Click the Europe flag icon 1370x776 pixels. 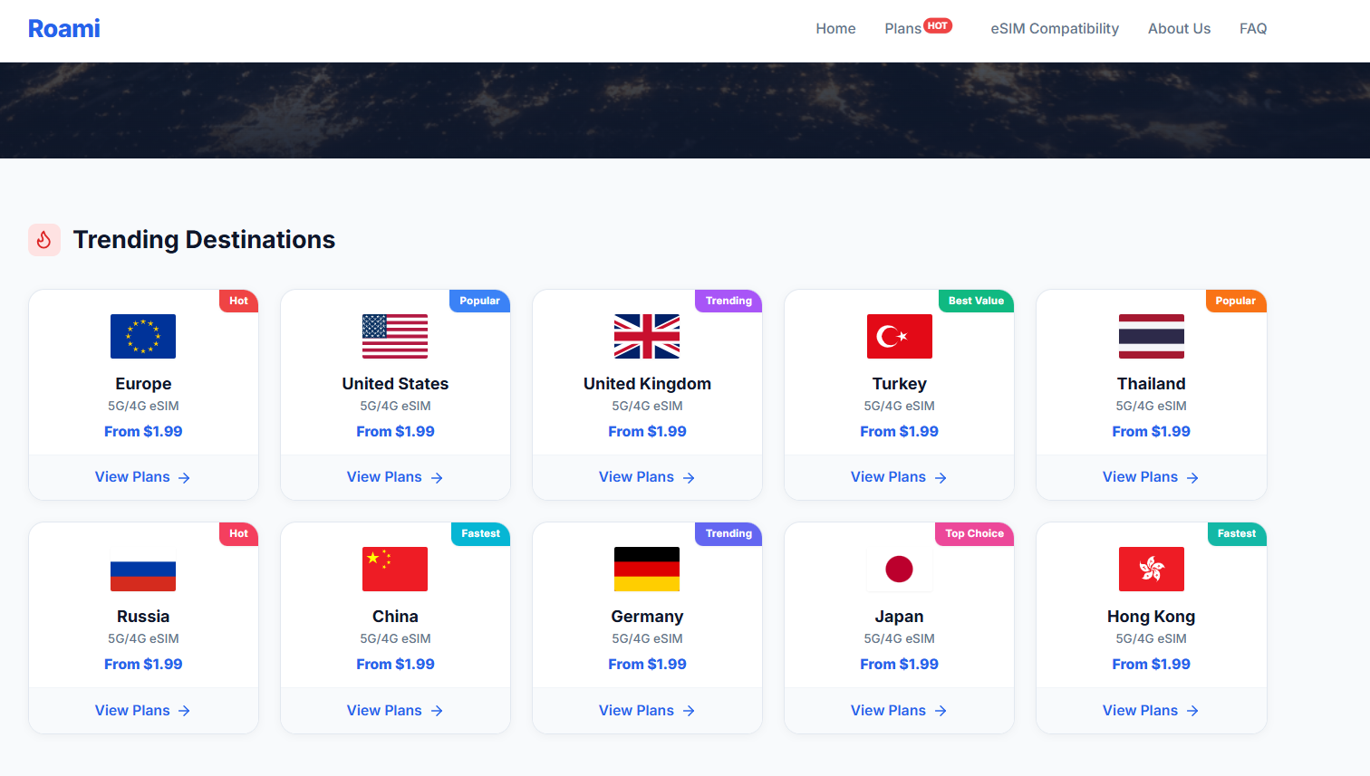pyautogui.click(x=143, y=336)
